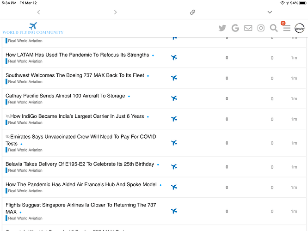Open the poster plane avatar in Southwest row

click(174, 78)
